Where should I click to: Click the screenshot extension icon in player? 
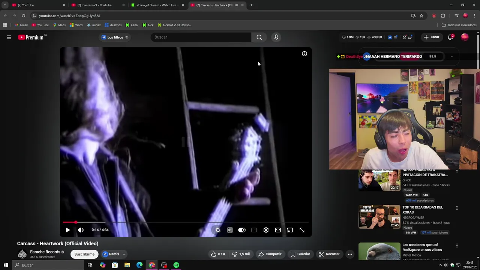218,230
